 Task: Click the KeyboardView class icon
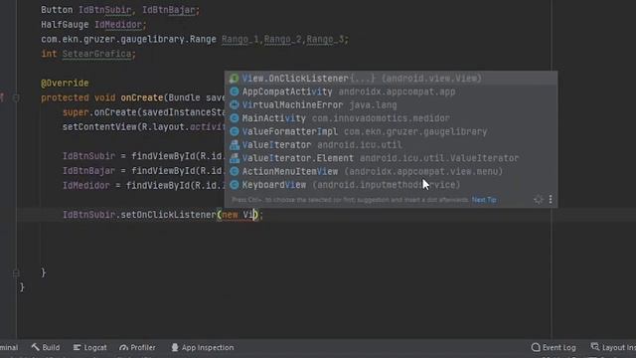coord(235,185)
